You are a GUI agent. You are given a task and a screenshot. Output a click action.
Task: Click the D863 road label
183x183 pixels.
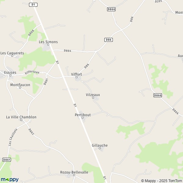(x=31, y=132)
